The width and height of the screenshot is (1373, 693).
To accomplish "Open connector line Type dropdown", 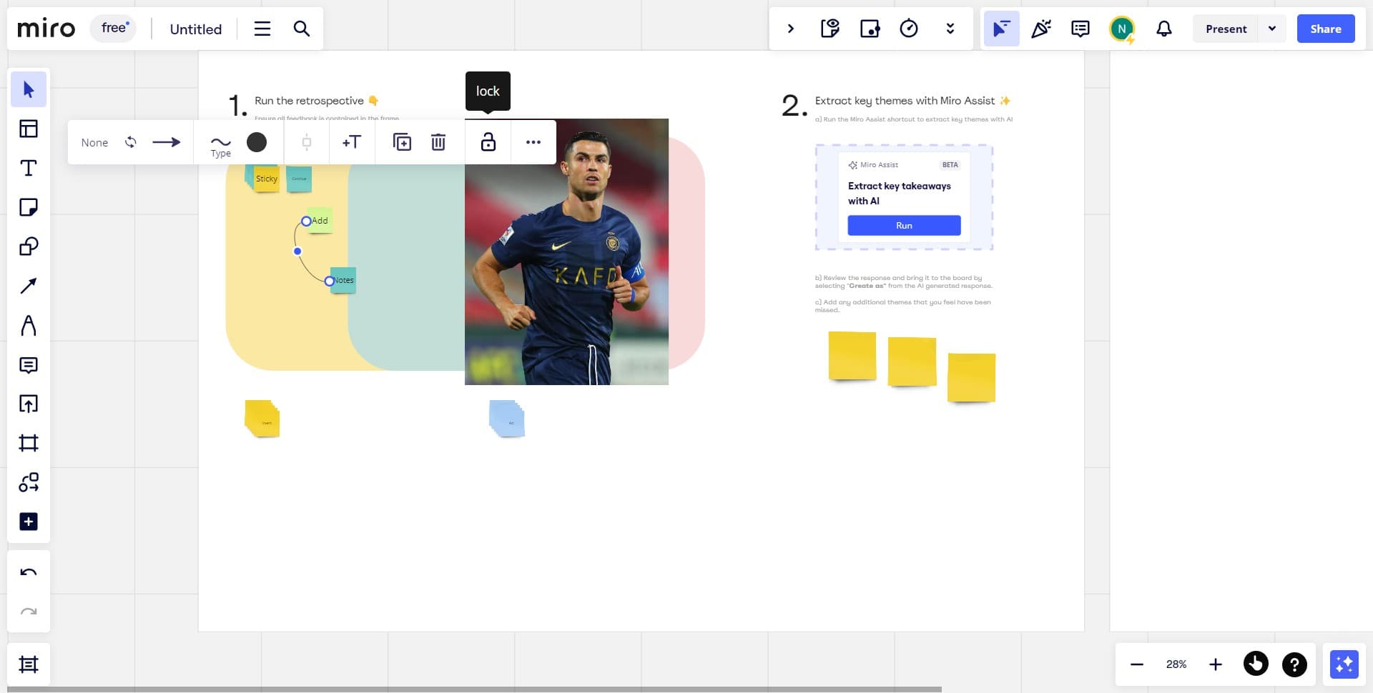I will 221,142.
